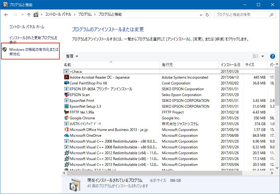
Task: Click the Visual C++ 2013 (x64) installer icon
Action: pyautogui.click(x=66, y=164)
